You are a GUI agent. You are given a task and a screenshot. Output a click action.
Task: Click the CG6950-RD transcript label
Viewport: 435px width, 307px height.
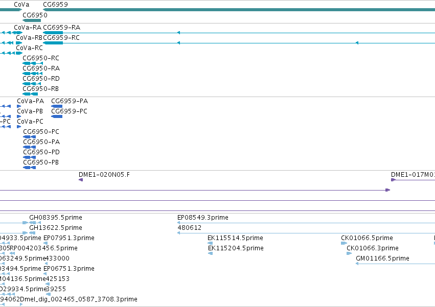[41, 79]
